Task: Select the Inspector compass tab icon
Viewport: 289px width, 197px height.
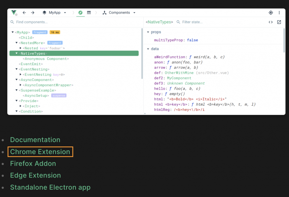Action: 80,12
